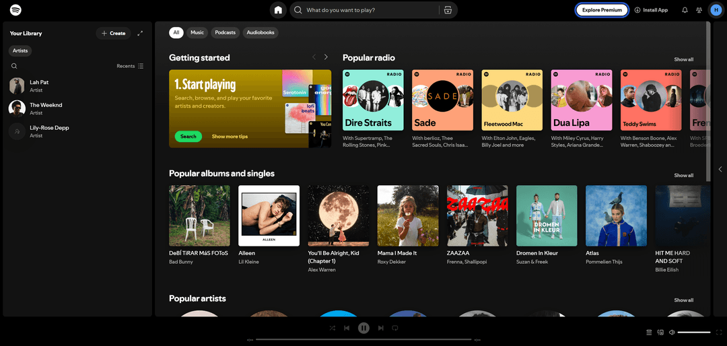
Task: Mute the volume speaker icon
Action: (672, 332)
